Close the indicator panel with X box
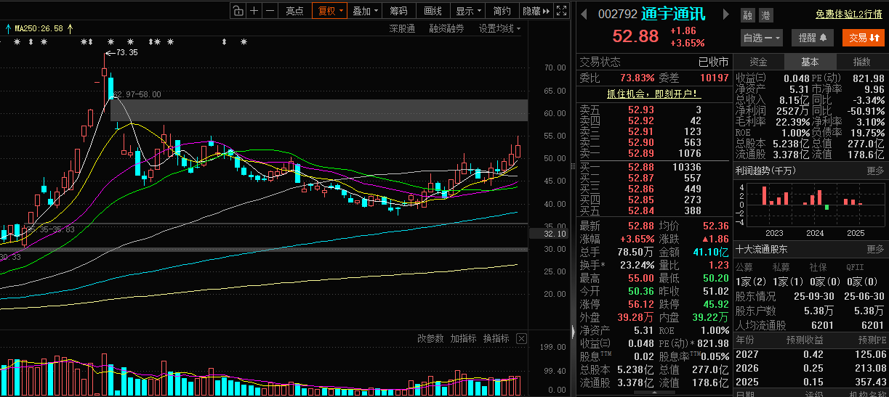 521,338
